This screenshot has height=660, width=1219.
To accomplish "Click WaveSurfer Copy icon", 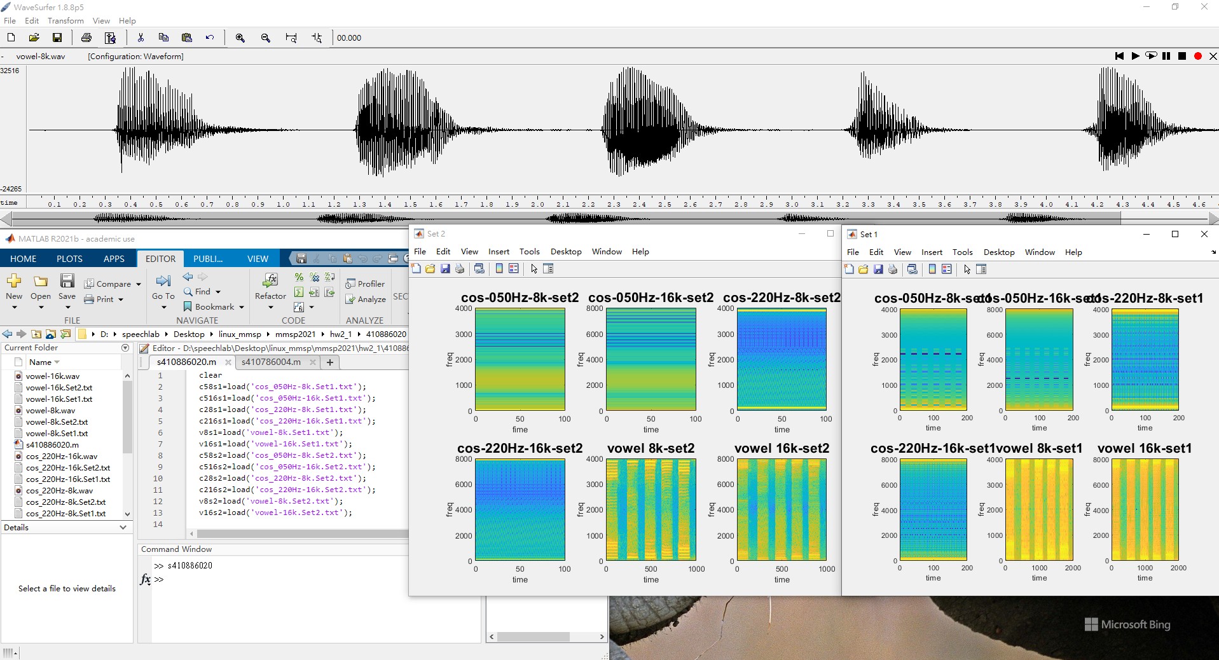I will pyautogui.click(x=163, y=38).
